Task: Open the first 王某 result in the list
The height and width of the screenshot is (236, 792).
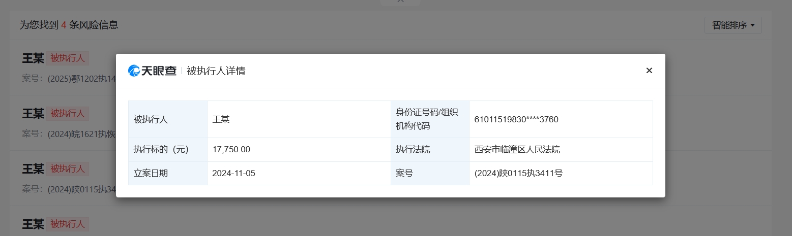Action: pyautogui.click(x=33, y=58)
